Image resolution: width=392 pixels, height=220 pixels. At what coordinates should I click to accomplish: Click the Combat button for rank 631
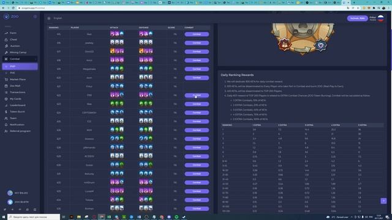coord(197,174)
